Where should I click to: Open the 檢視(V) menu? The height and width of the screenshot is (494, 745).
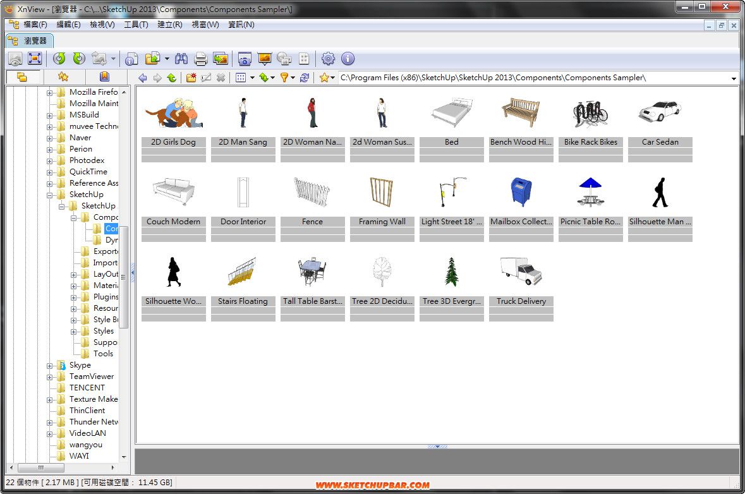coord(102,25)
